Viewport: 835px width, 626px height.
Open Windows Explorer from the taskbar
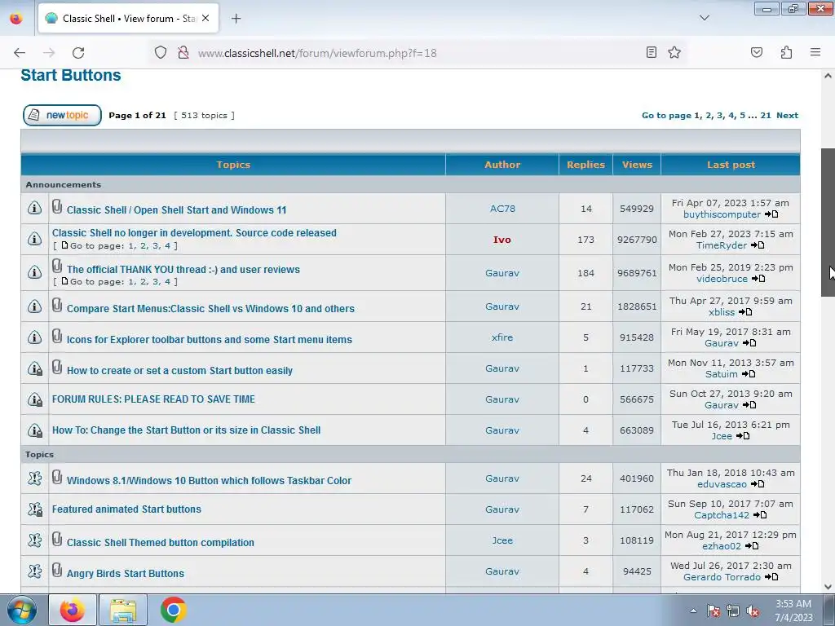point(123,610)
